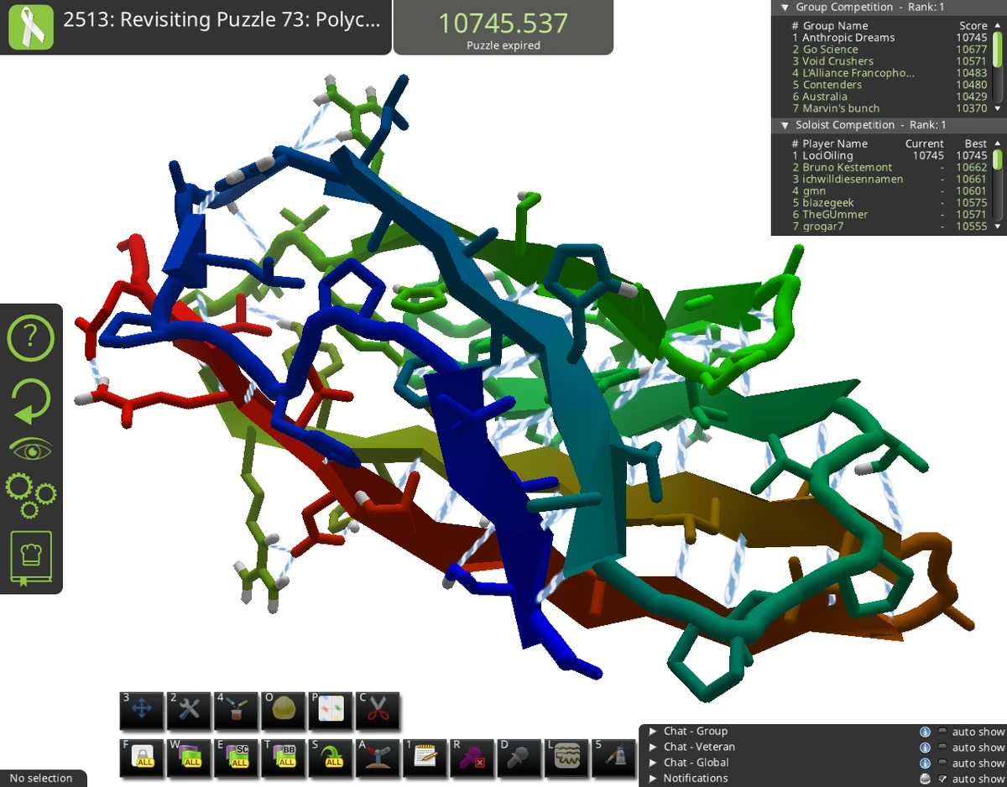Select the Move tool with crosshair arrows
Screen dimensions: 1007x787
pos(142,711)
